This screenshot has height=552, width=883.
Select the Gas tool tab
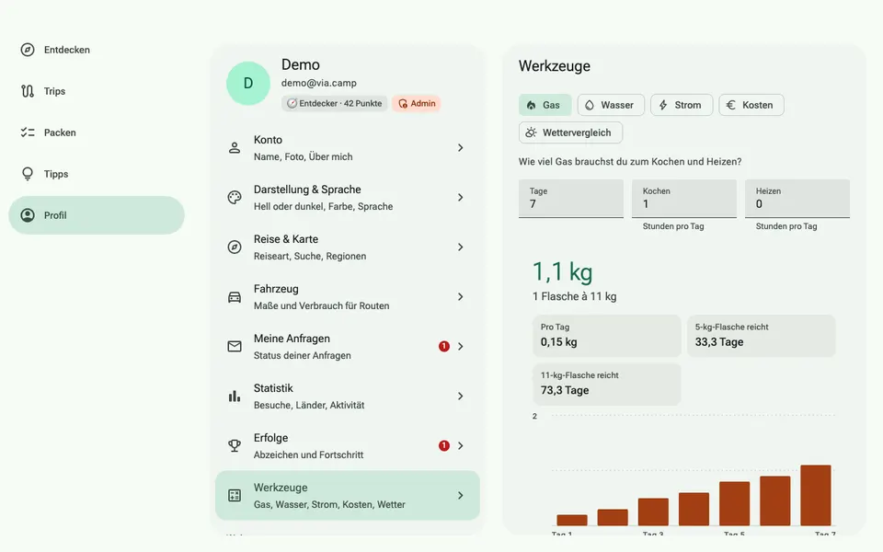coord(545,105)
